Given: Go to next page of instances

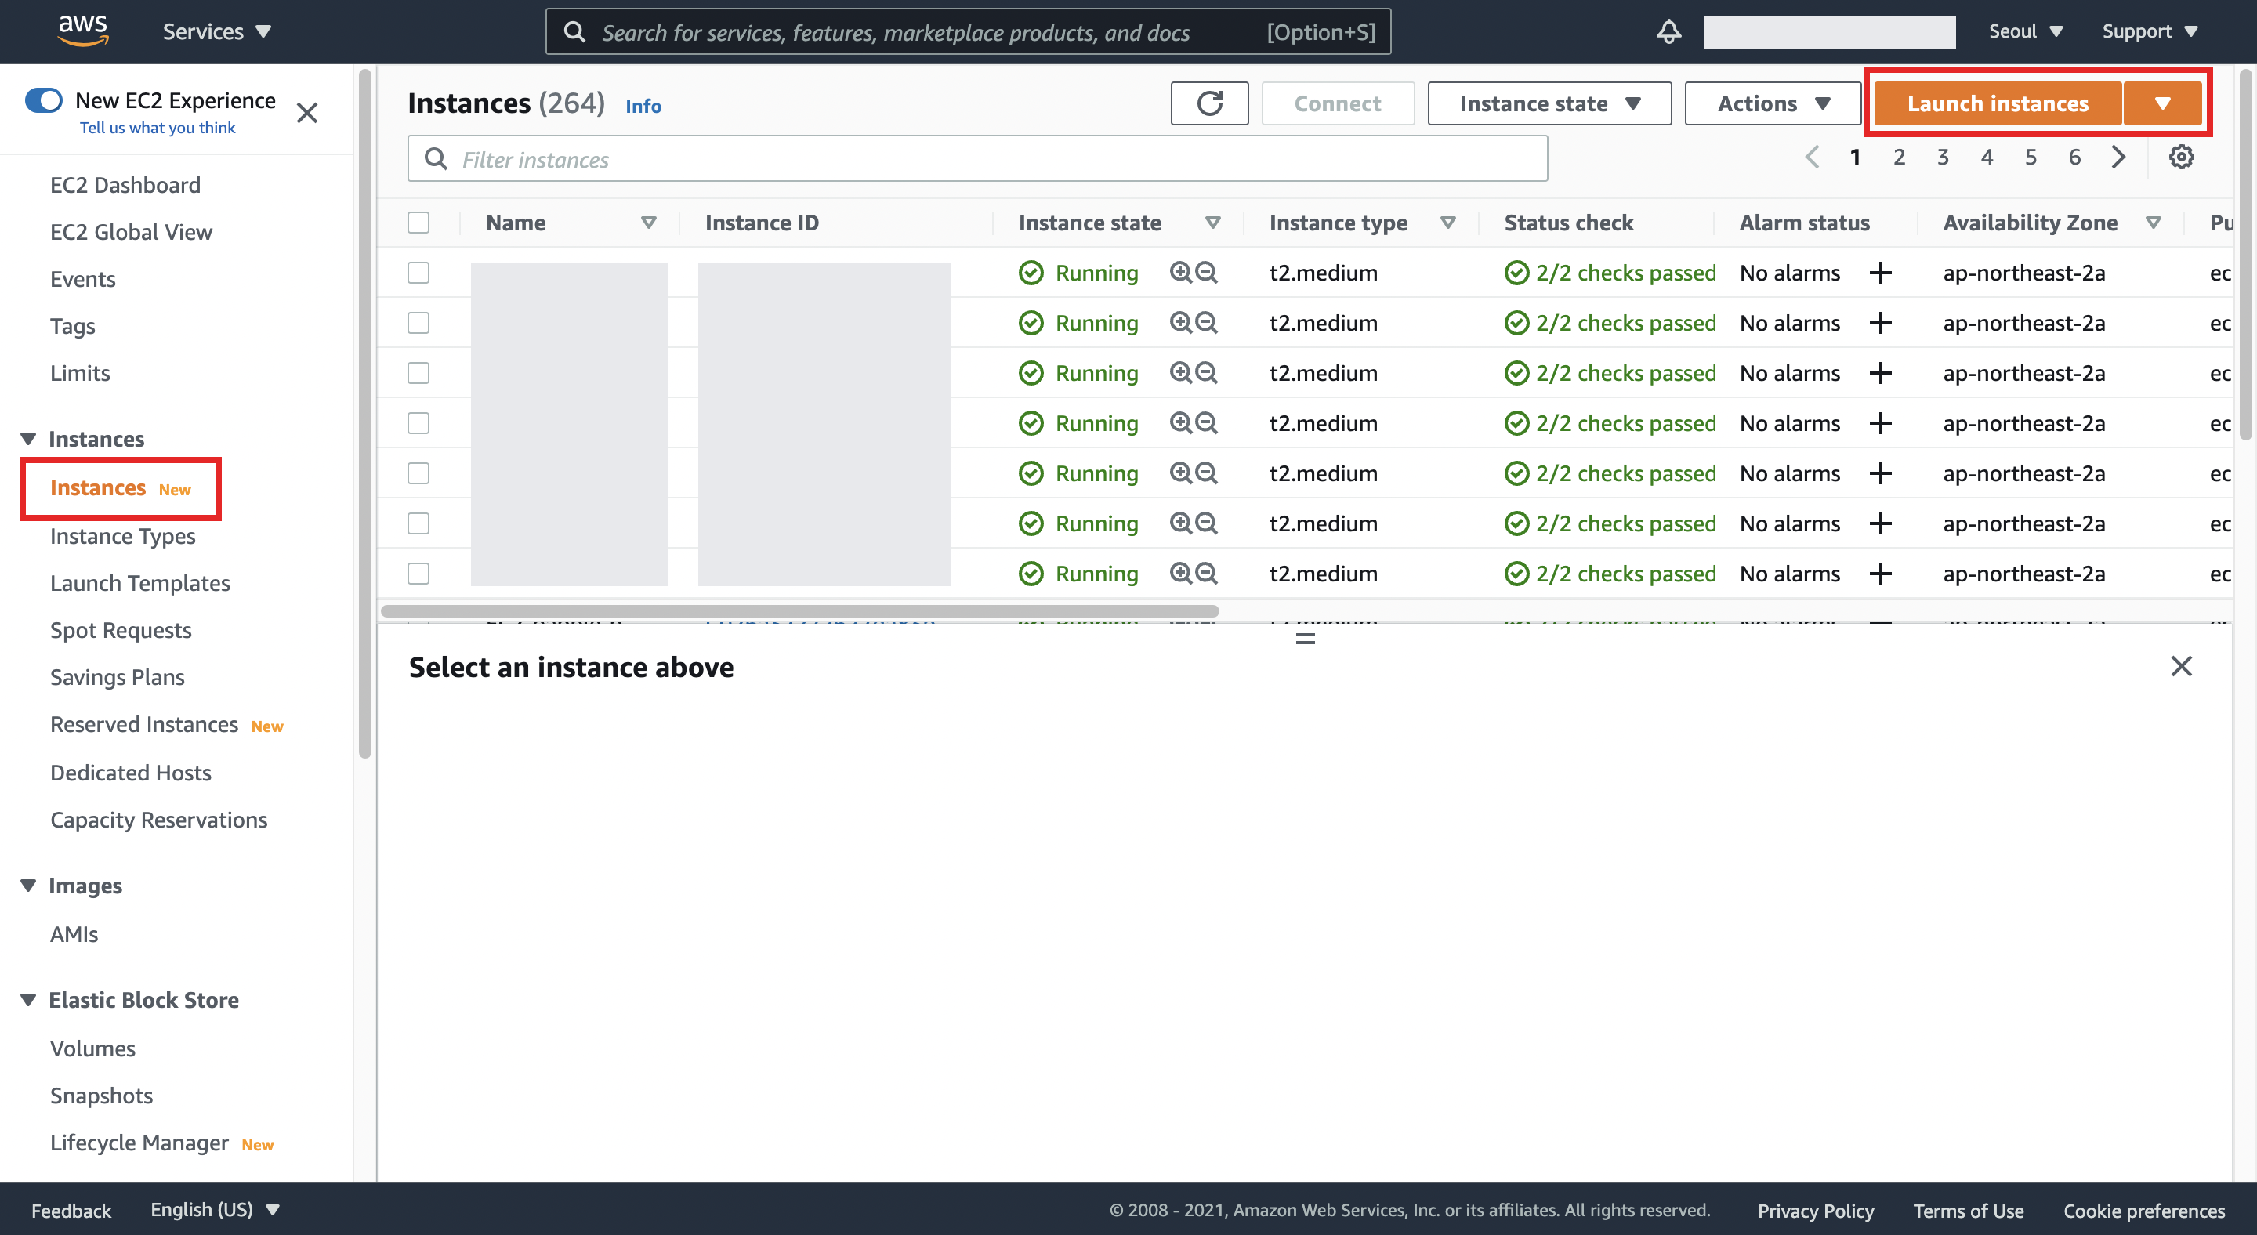Looking at the screenshot, I should click(x=2118, y=158).
